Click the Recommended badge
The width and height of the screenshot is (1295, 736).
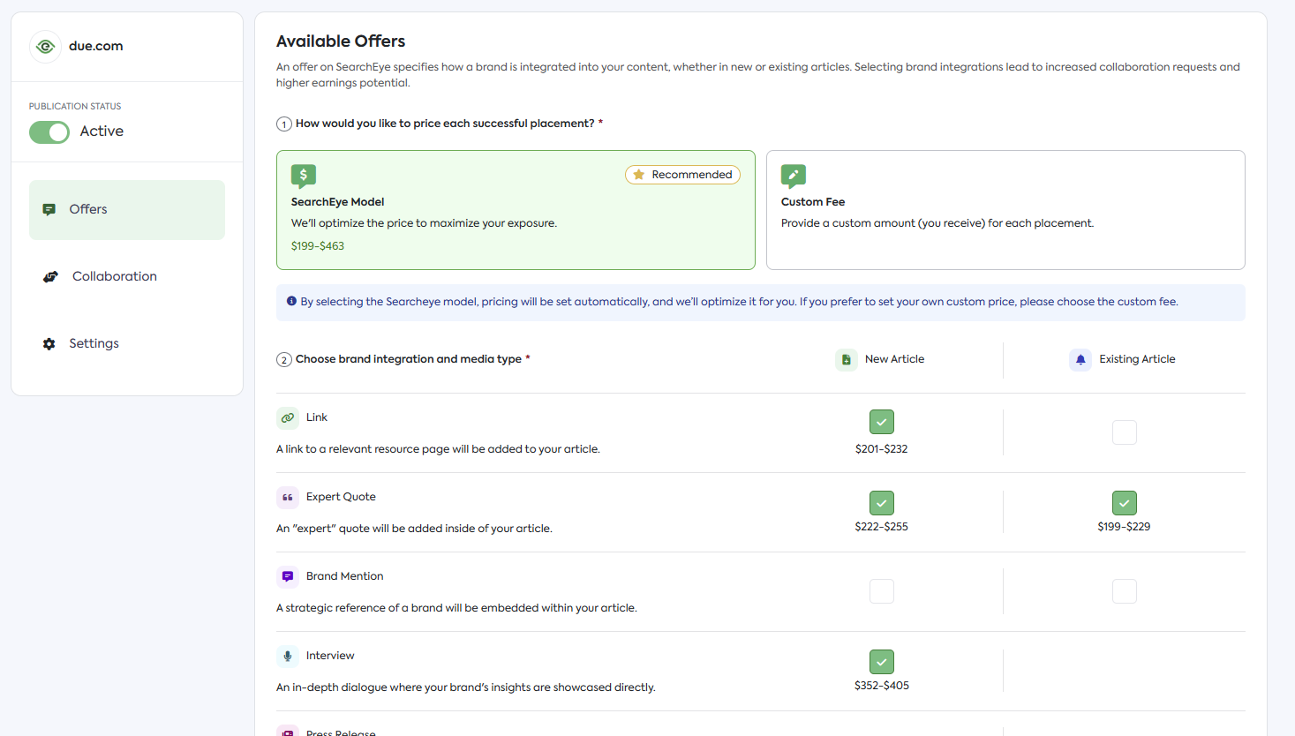point(682,175)
